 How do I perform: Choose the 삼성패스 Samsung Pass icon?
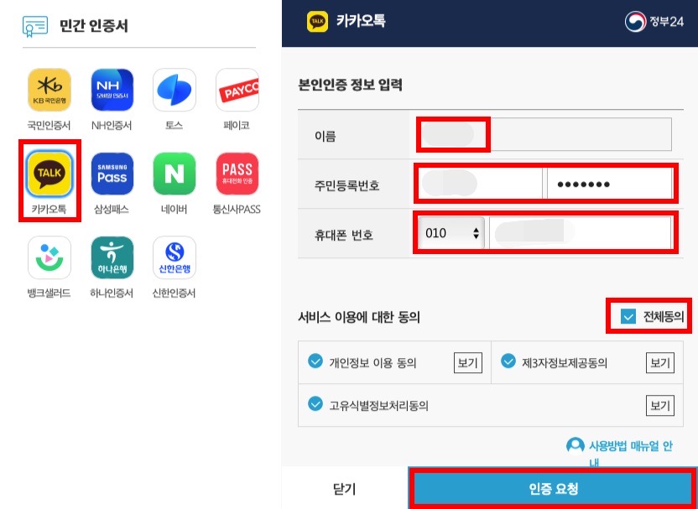coord(112,174)
